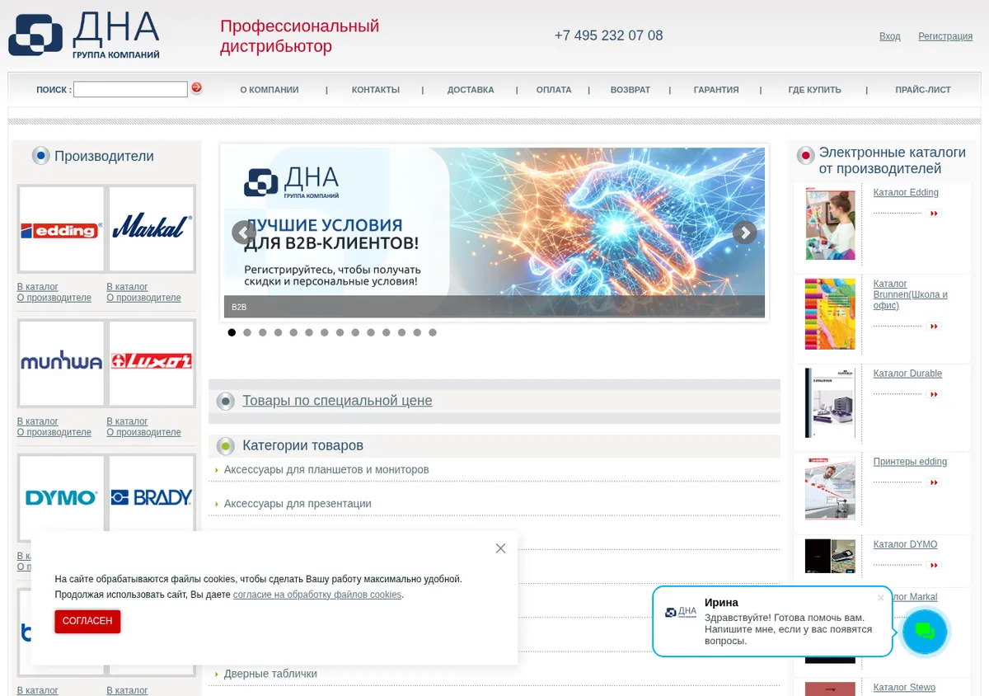Open the ДОСТАВКА menu item
This screenshot has width=989, height=696.
click(471, 90)
